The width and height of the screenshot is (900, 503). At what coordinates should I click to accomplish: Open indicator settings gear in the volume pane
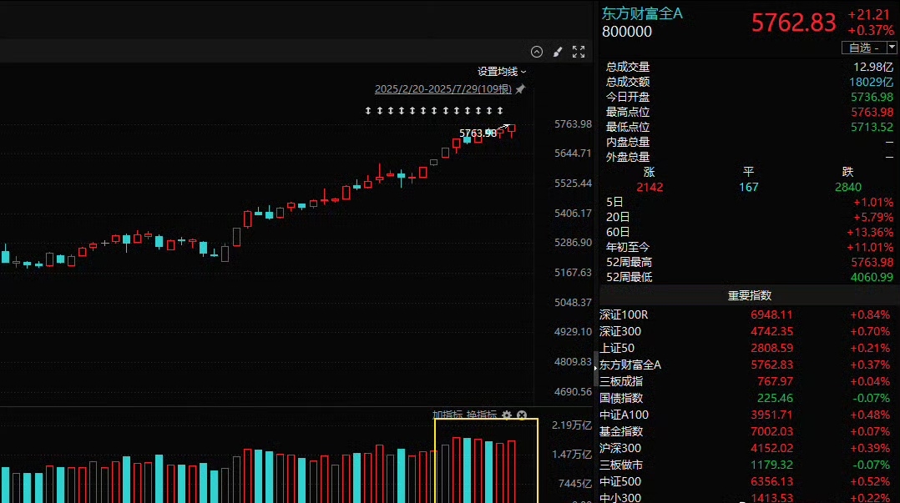click(x=506, y=415)
